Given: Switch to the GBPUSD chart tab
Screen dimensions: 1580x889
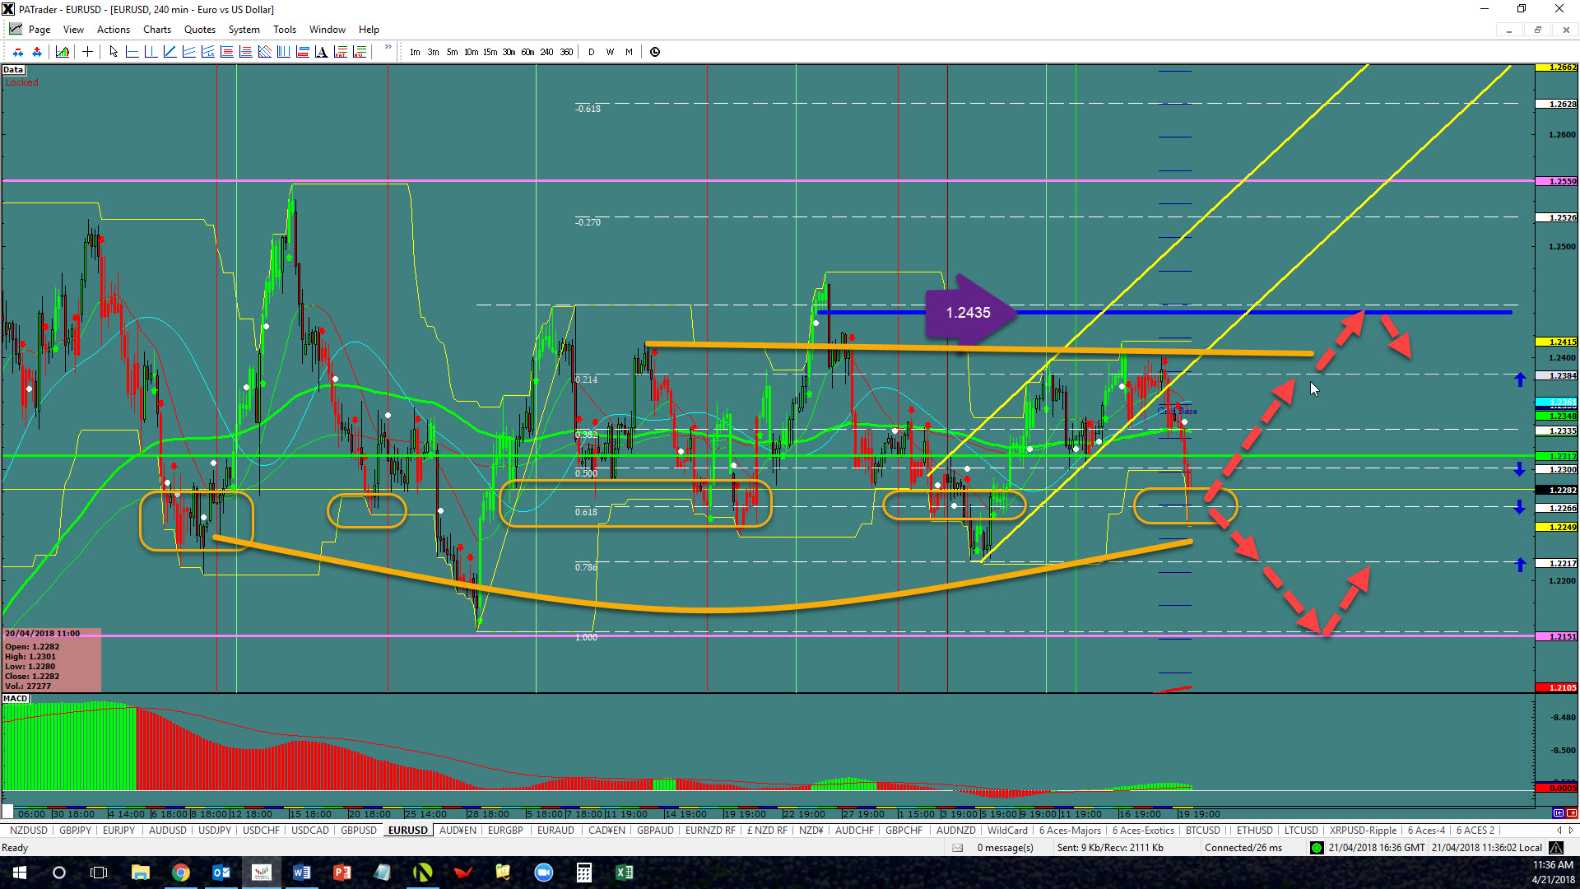Looking at the screenshot, I should (x=359, y=831).
